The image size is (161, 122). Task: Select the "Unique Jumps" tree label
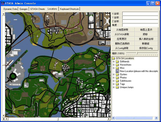127,87
